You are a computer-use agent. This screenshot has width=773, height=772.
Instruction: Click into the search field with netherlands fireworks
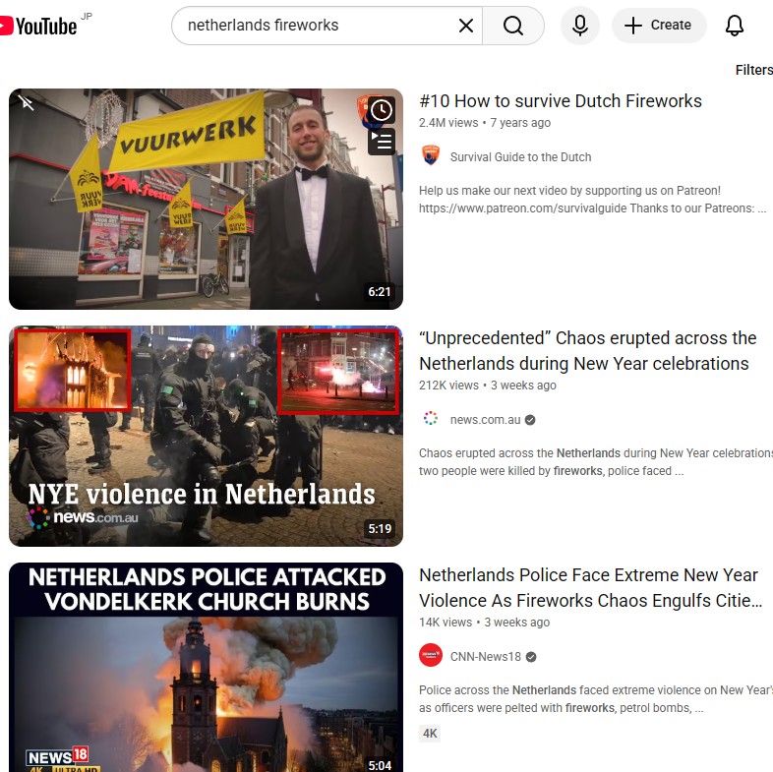[315, 26]
